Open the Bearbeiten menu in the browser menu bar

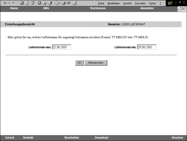[114, 3]
